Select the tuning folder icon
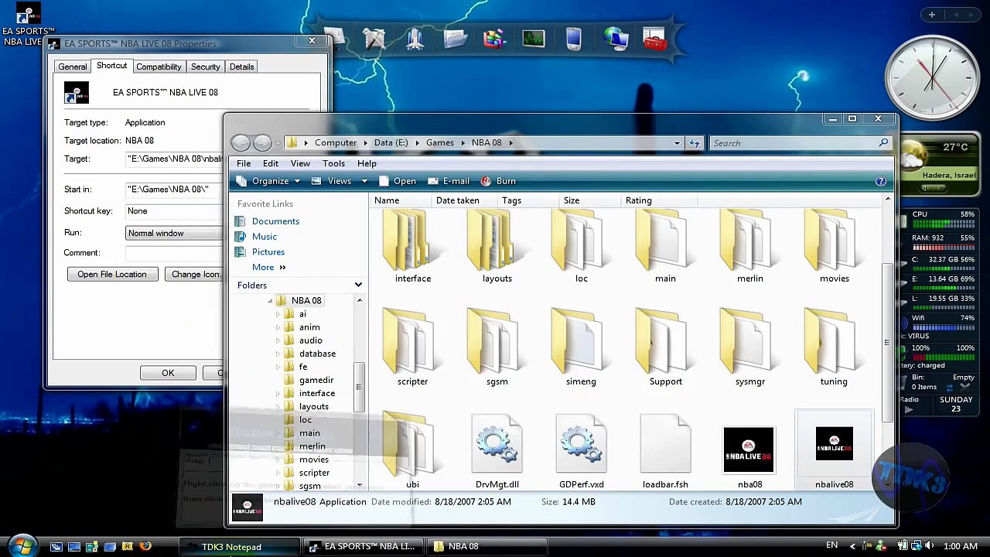990x557 pixels. pos(834,348)
